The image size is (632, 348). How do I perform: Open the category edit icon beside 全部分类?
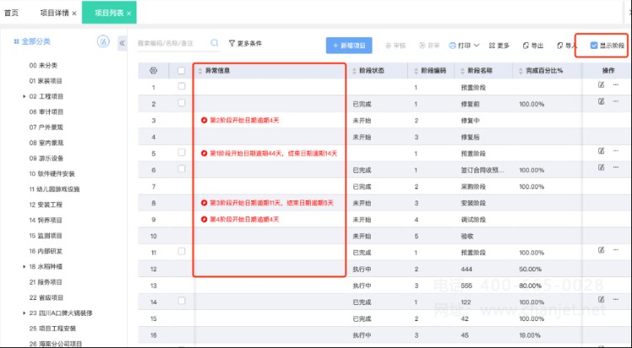pyautogui.click(x=103, y=41)
